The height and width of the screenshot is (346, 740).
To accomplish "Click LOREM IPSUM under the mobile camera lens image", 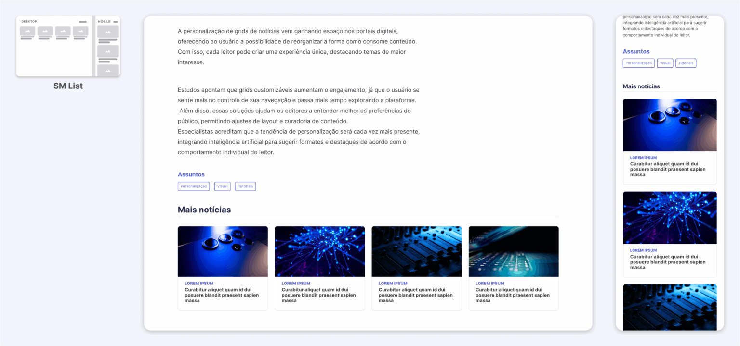I will [x=643, y=158].
